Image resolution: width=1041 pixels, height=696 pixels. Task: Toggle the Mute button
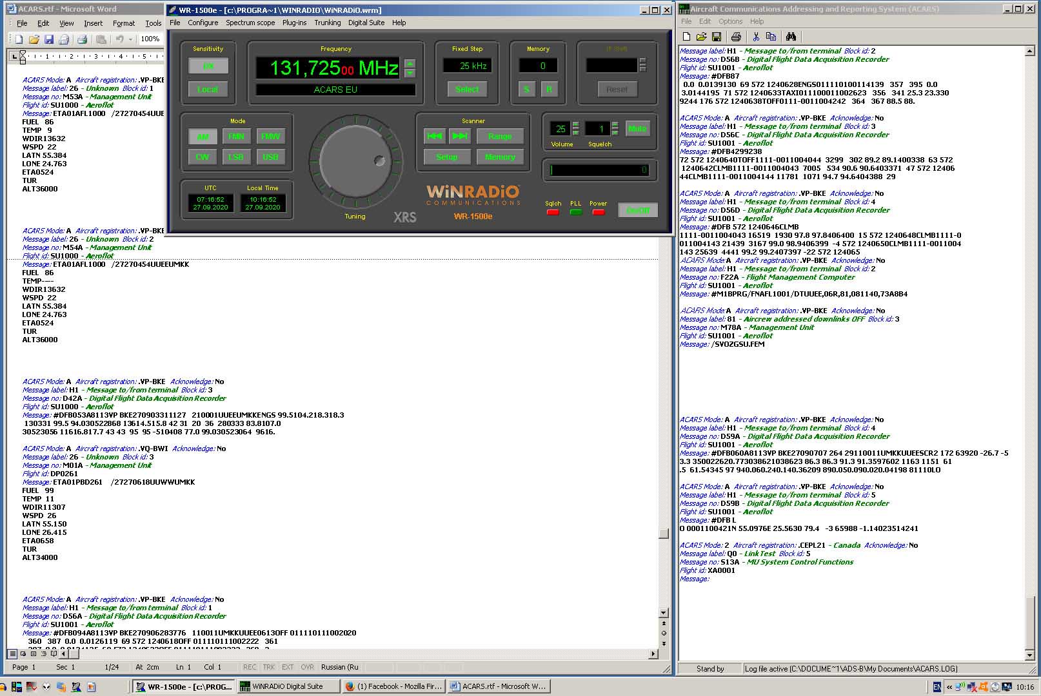(x=637, y=129)
